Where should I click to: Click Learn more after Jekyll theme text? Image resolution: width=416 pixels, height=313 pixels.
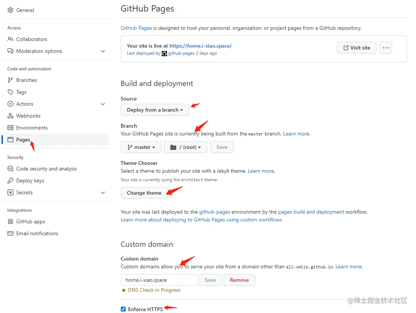(261, 171)
